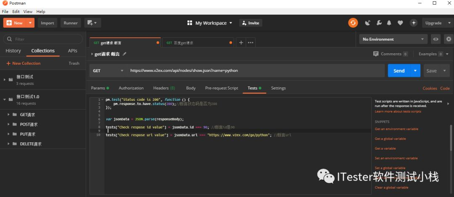
Task: Open the wrench settings icon
Action: coord(379,23)
